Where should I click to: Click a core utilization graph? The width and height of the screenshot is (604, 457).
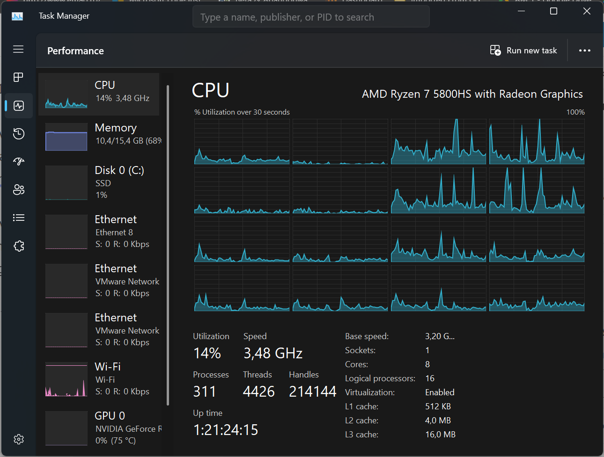(242, 140)
